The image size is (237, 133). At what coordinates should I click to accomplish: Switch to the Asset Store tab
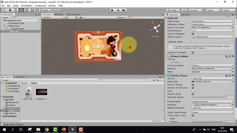pyautogui.click(x=74, y=14)
